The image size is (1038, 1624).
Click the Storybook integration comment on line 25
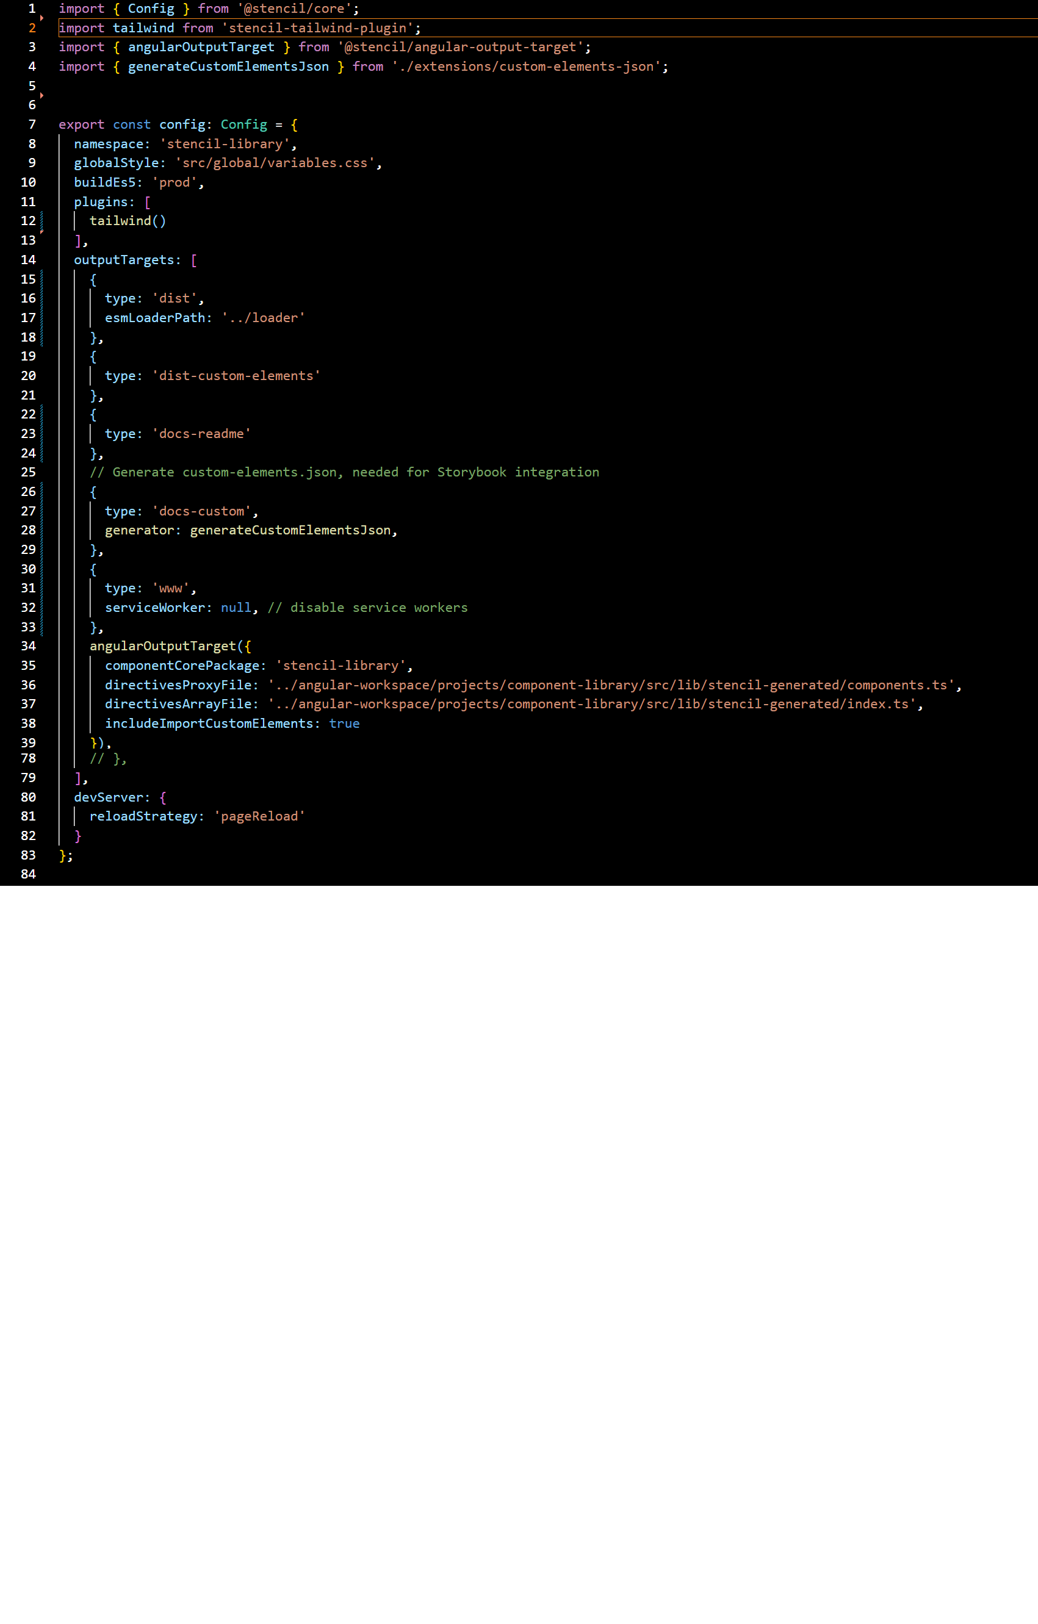coord(345,473)
